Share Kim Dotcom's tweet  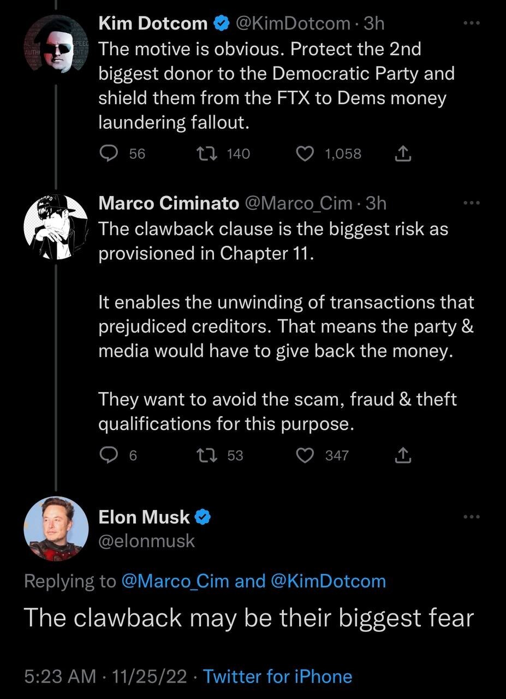tap(402, 154)
